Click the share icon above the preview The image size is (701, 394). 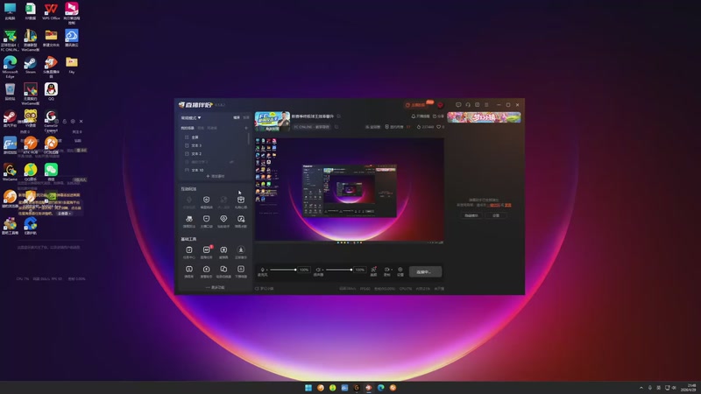tap(435, 116)
